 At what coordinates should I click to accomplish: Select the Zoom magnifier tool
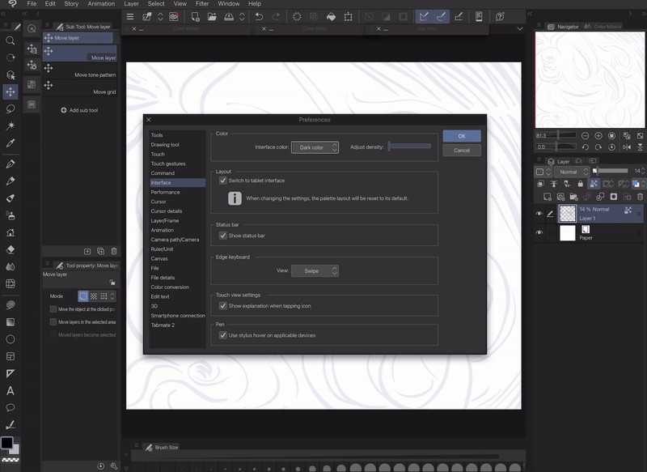(x=11, y=40)
